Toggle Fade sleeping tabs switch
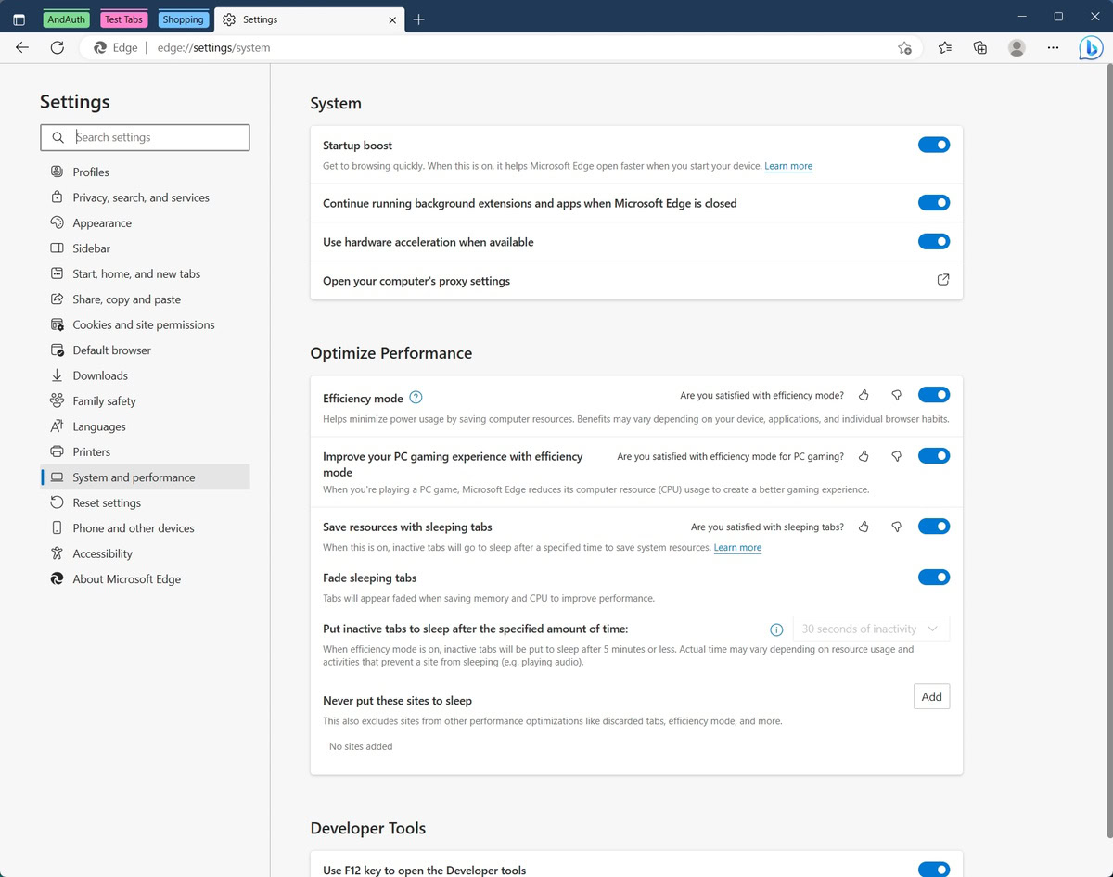The height and width of the screenshot is (877, 1113). 933,578
